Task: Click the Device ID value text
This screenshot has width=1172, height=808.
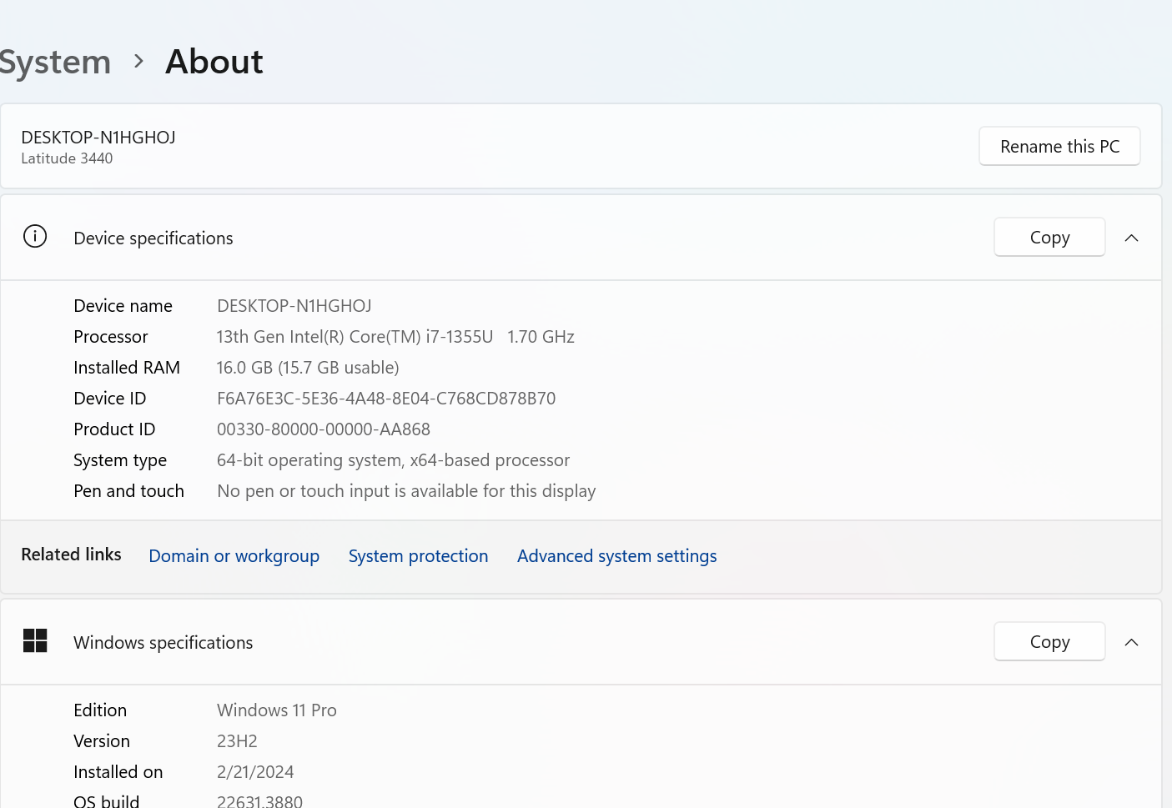Action: coord(385,399)
